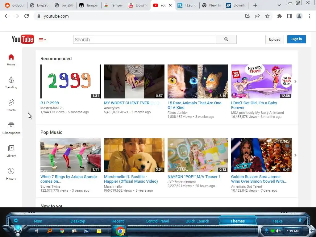Screen dimensions: 316x237
Task: Click the volume speaker icon in system tray
Action: click(x=278, y=231)
